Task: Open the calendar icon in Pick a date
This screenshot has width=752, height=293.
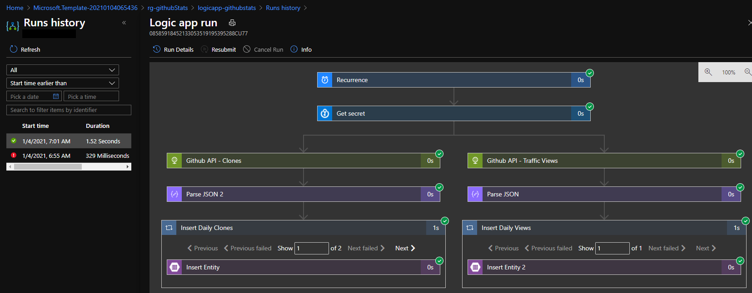Action: (x=56, y=96)
